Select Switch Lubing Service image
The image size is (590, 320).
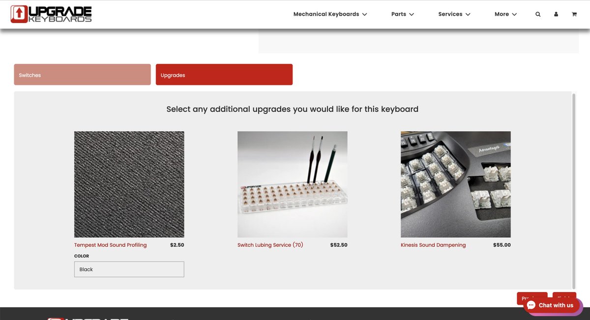tap(293, 184)
